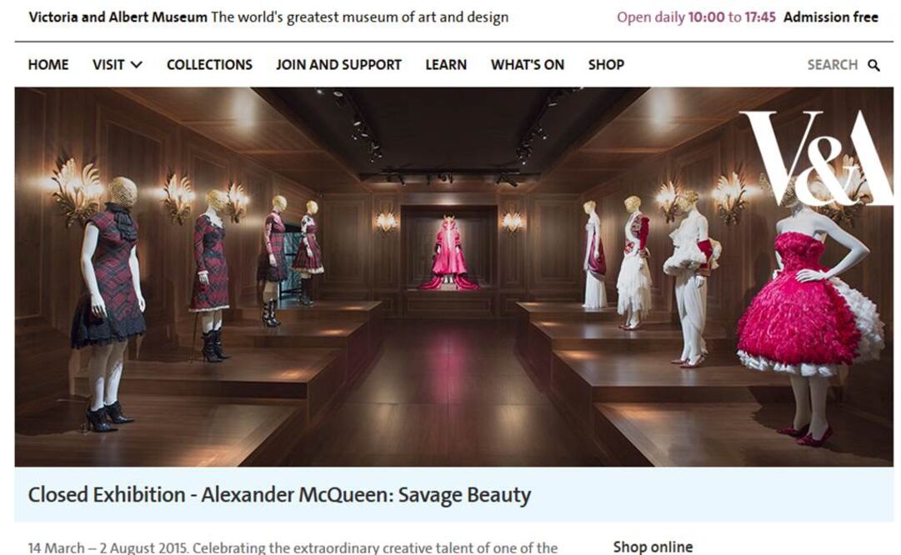
Task: Click the museum tagline text
Action: coord(360,17)
